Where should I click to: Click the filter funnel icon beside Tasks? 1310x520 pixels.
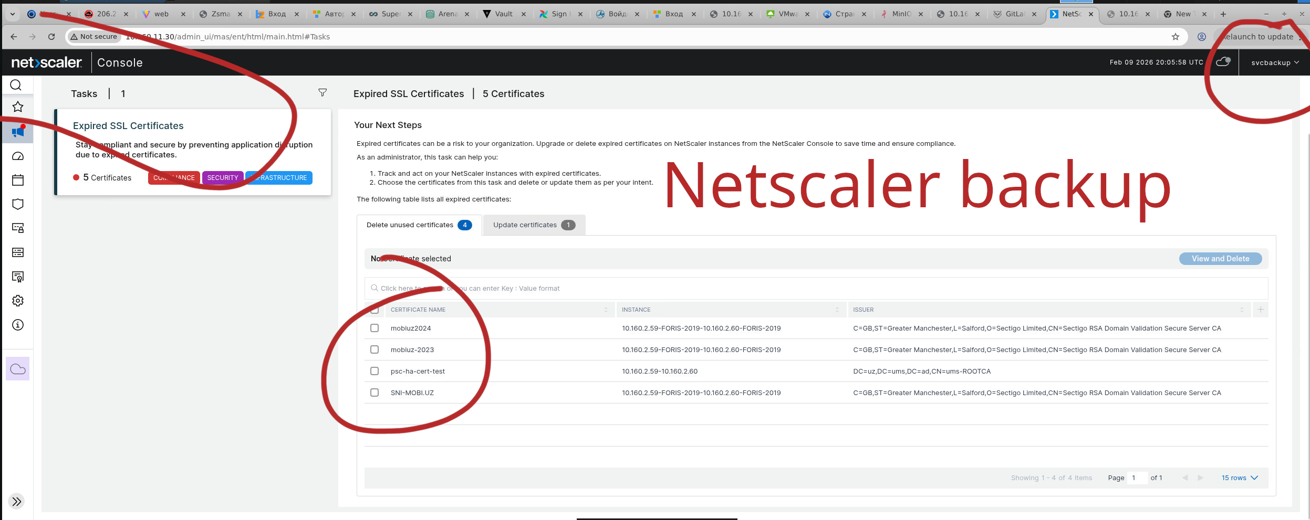click(x=323, y=93)
